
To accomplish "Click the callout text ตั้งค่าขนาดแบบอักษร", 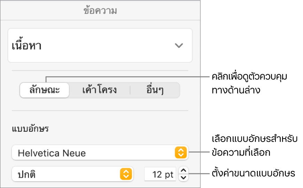I will 254,173.
